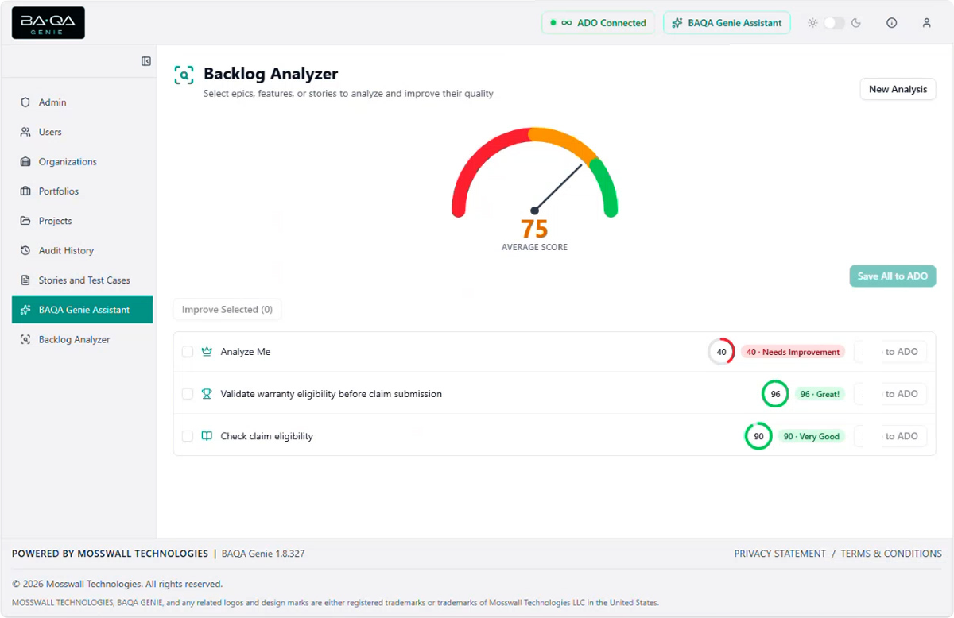Check the Validate warranty eligibility checkbox

click(188, 394)
